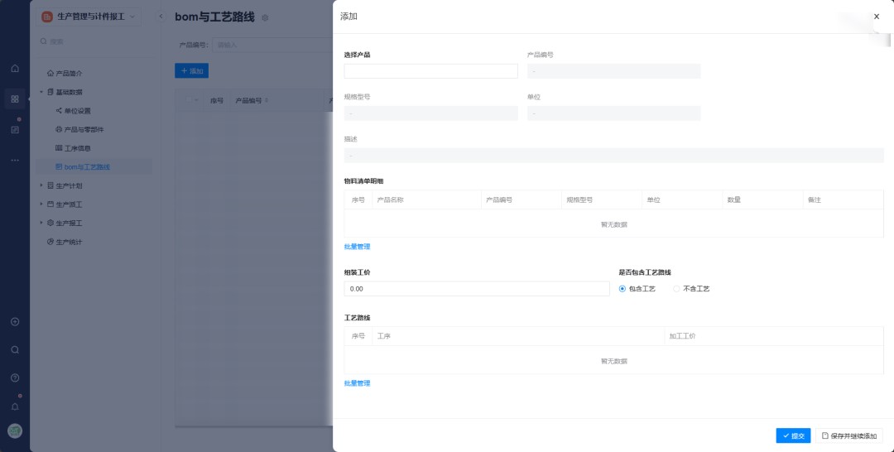Image resolution: width=894 pixels, height=452 pixels.
Task: Click the 数量 header in 物料清单明细
Action: pyautogui.click(x=733, y=200)
